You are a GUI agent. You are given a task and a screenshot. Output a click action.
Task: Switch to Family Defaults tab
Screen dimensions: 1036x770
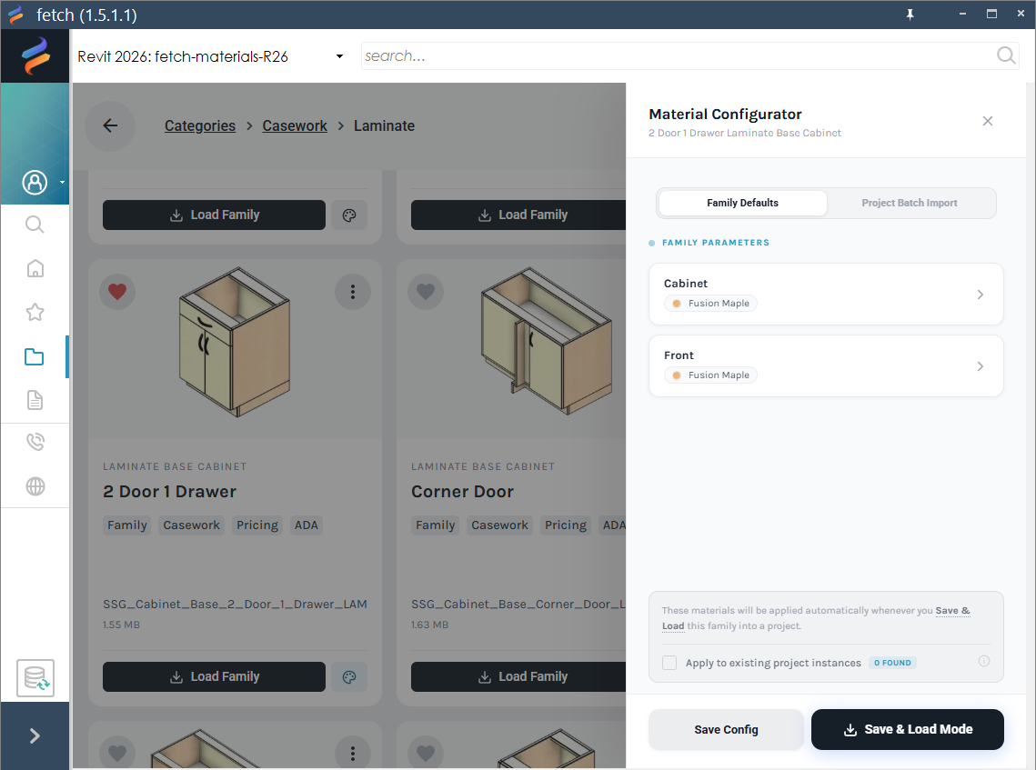[x=742, y=203]
